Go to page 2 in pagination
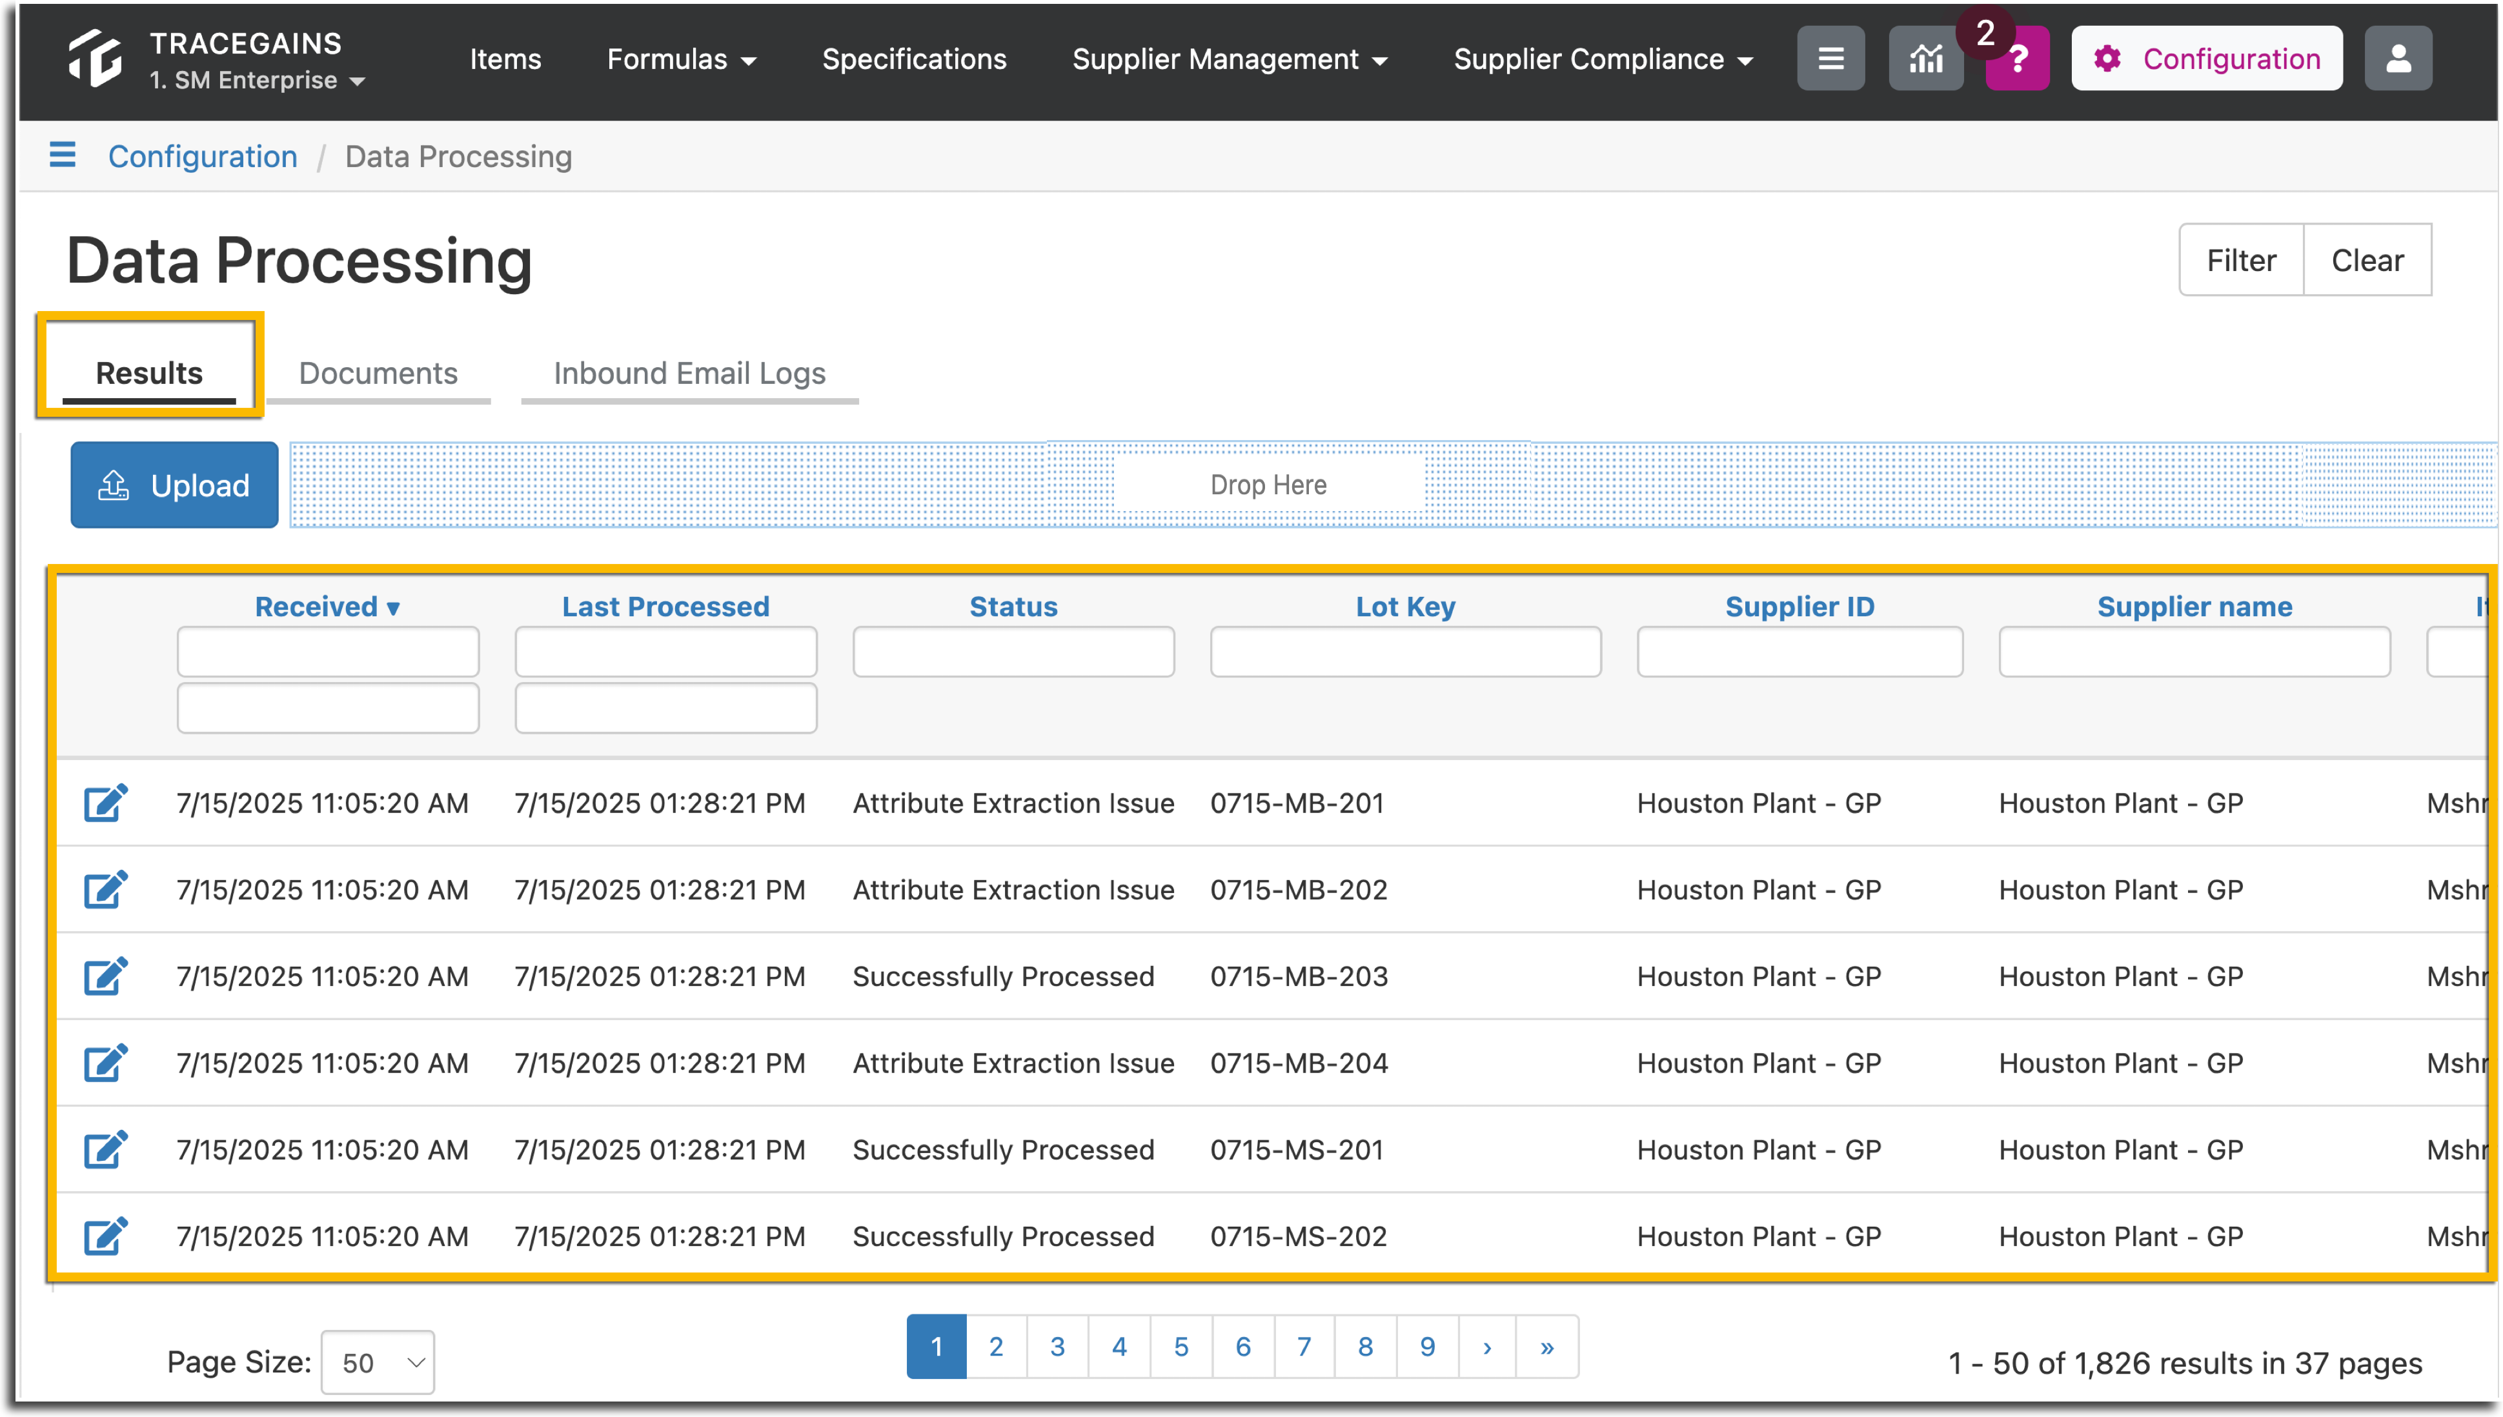Image resolution: width=2503 pixels, height=1417 pixels. (997, 1346)
